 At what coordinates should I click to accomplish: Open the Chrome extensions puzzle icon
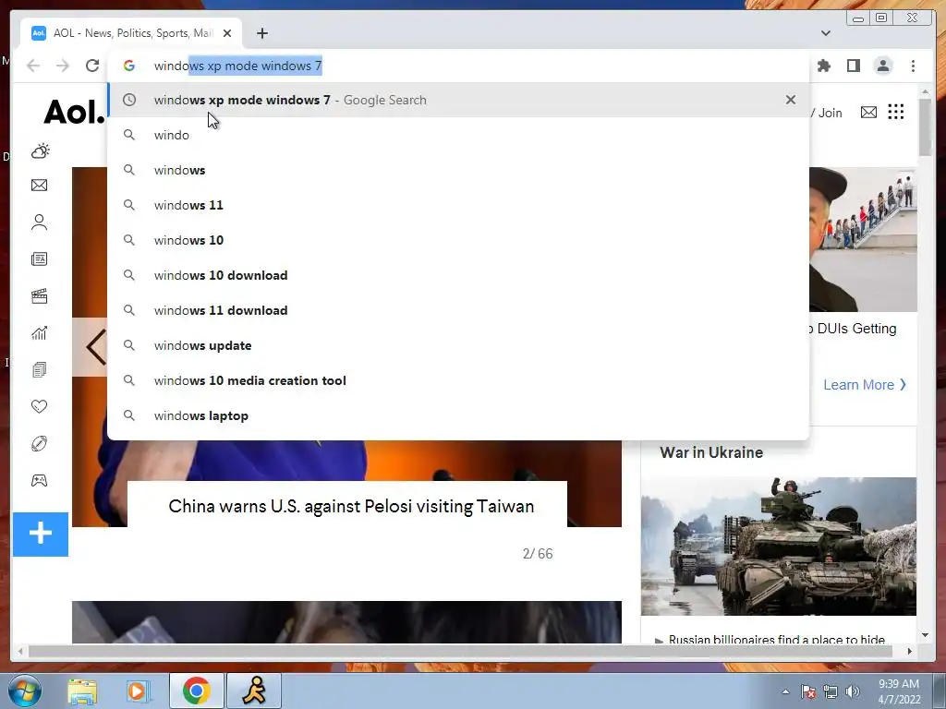pyautogui.click(x=823, y=66)
